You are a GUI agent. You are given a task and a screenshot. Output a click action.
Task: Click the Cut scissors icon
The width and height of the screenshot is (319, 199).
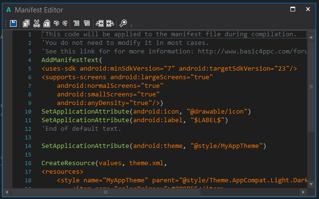coord(37,23)
